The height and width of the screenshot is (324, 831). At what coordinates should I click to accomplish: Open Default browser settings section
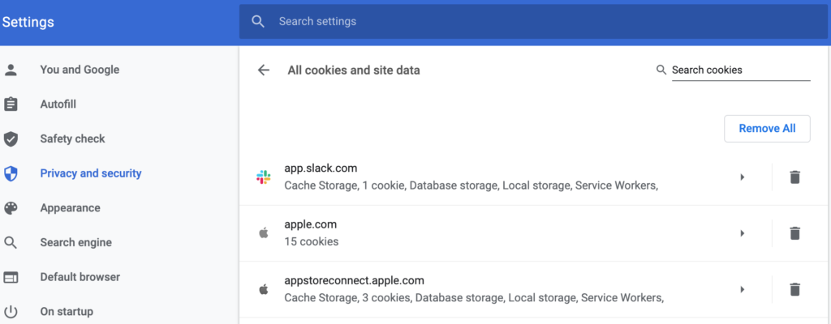(x=80, y=277)
